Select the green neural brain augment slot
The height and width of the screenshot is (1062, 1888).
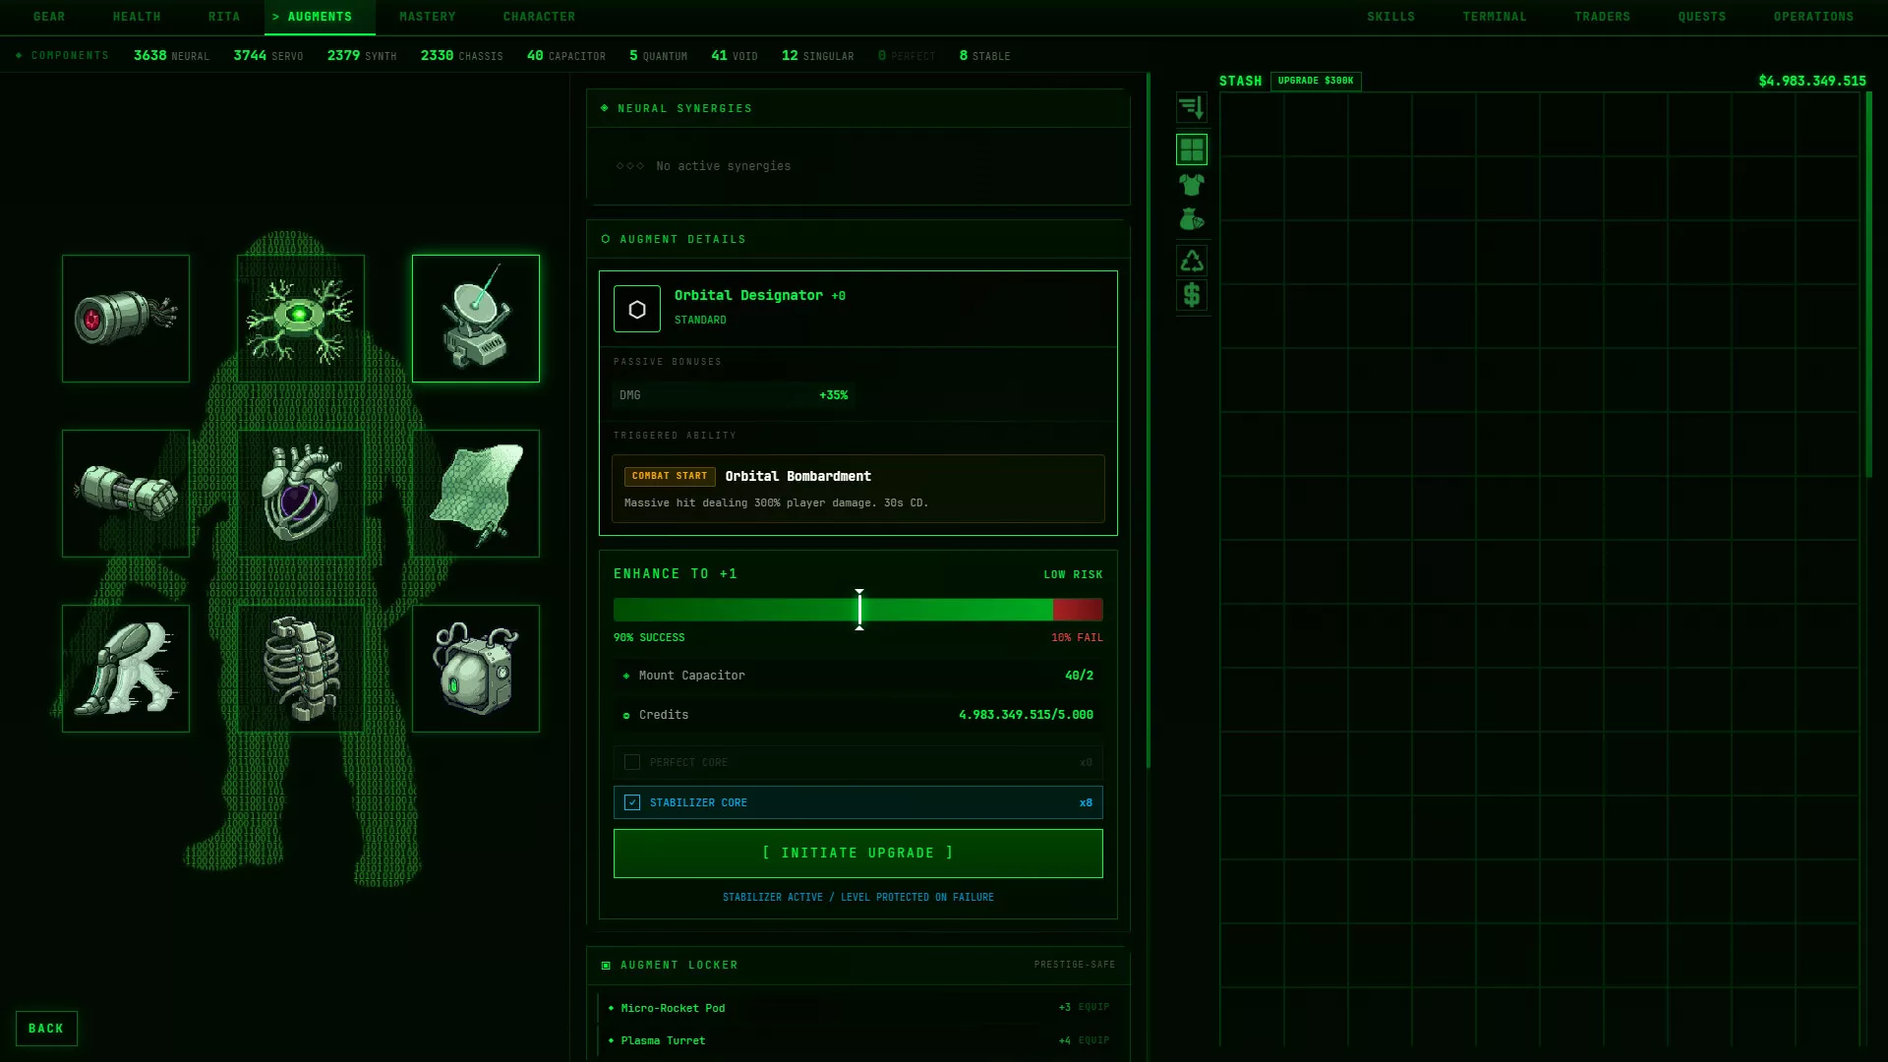pyautogui.click(x=301, y=319)
